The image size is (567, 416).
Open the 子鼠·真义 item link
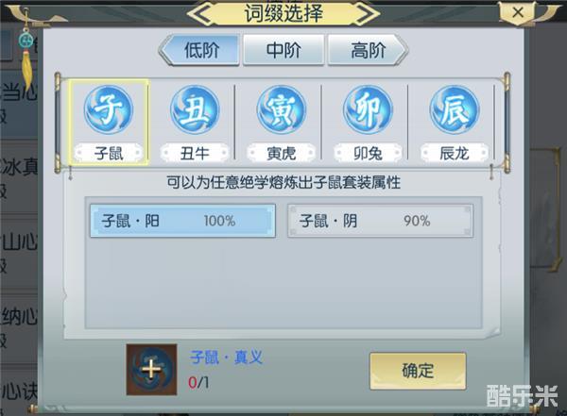click(x=227, y=358)
